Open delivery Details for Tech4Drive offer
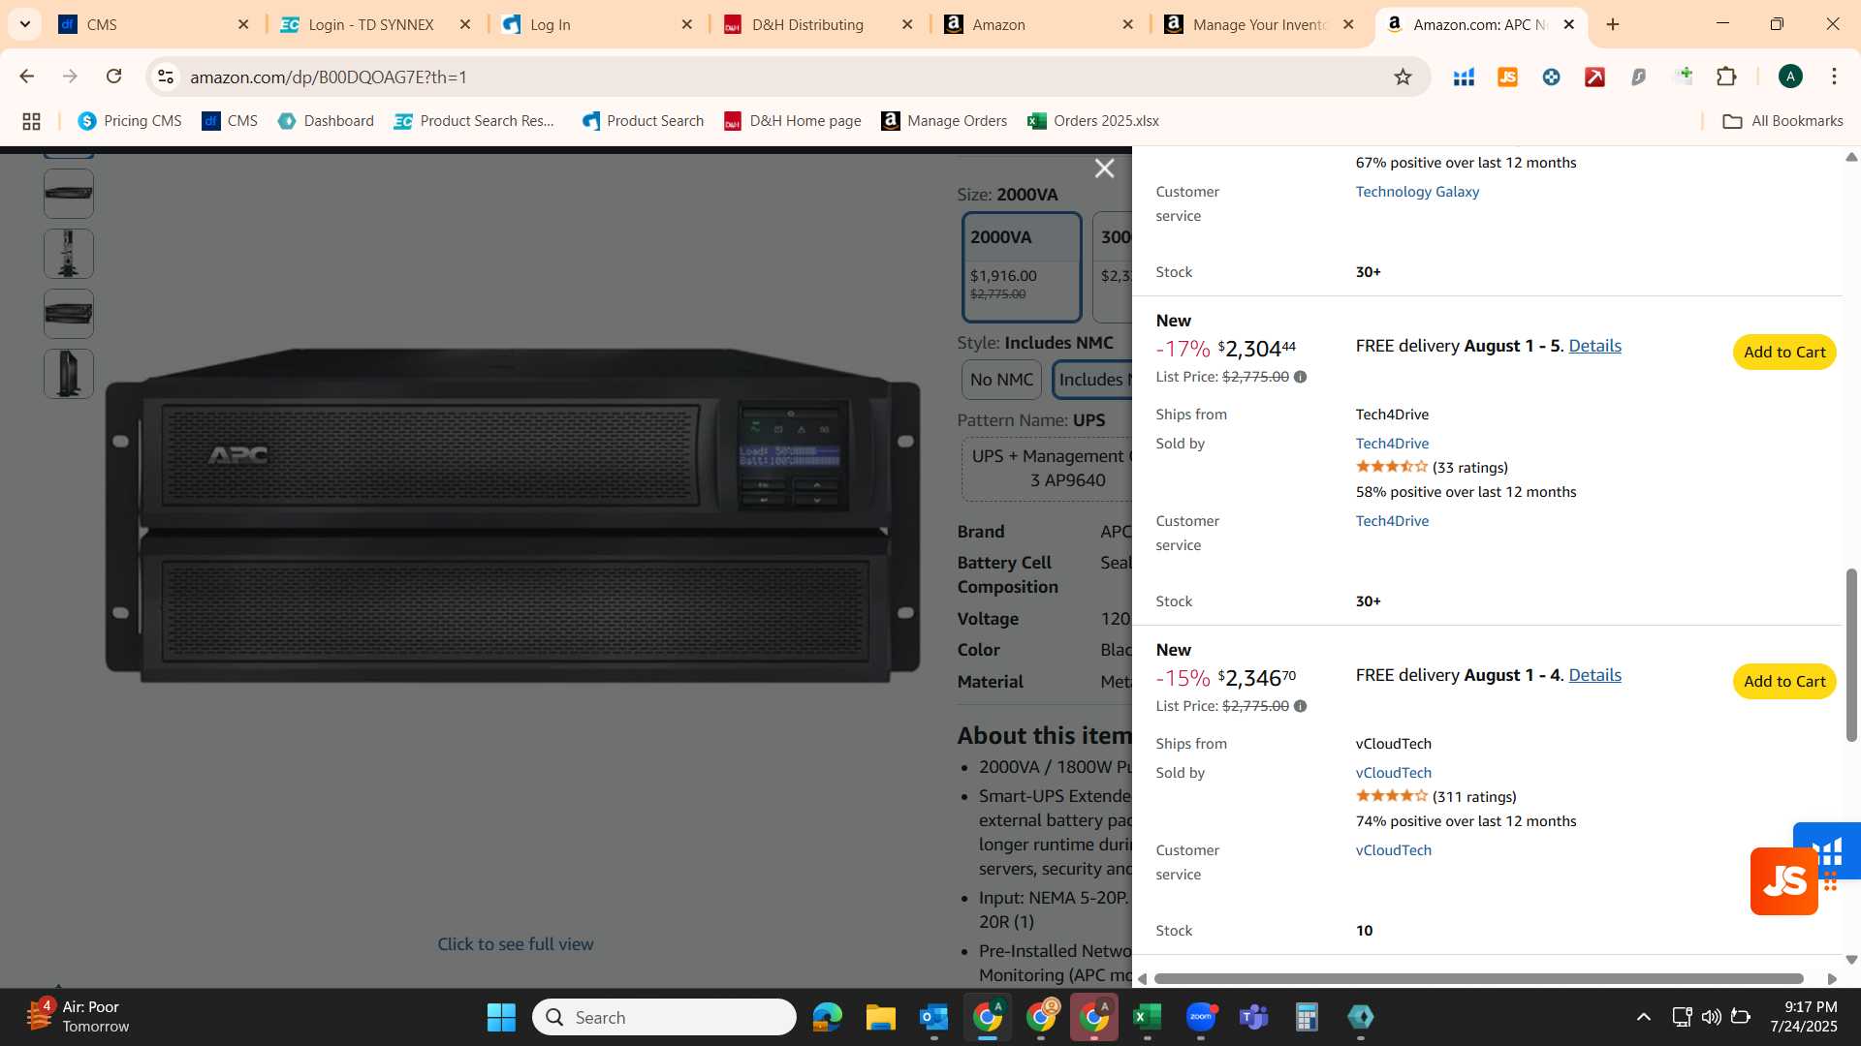Image resolution: width=1861 pixels, height=1046 pixels. click(x=1594, y=346)
